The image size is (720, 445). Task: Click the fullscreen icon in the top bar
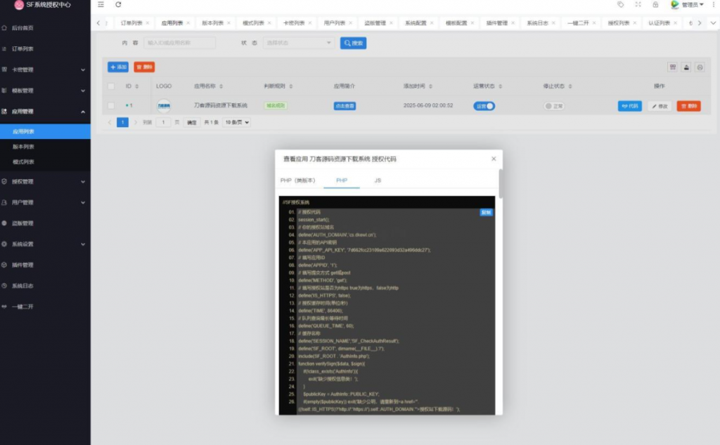coord(638,5)
